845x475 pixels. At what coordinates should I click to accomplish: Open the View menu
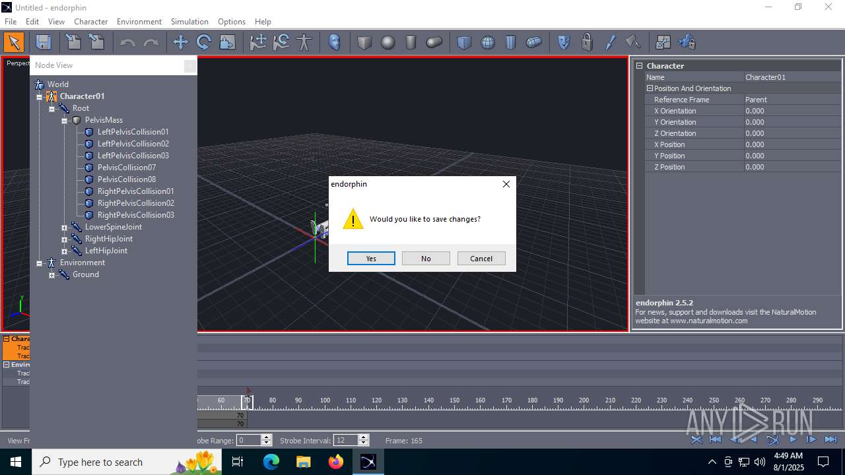pyautogui.click(x=57, y=22)
